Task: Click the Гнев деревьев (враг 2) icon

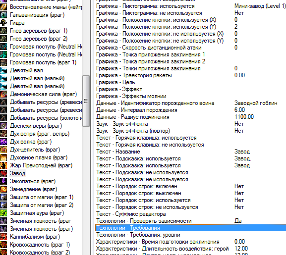Action: point(3,39)
